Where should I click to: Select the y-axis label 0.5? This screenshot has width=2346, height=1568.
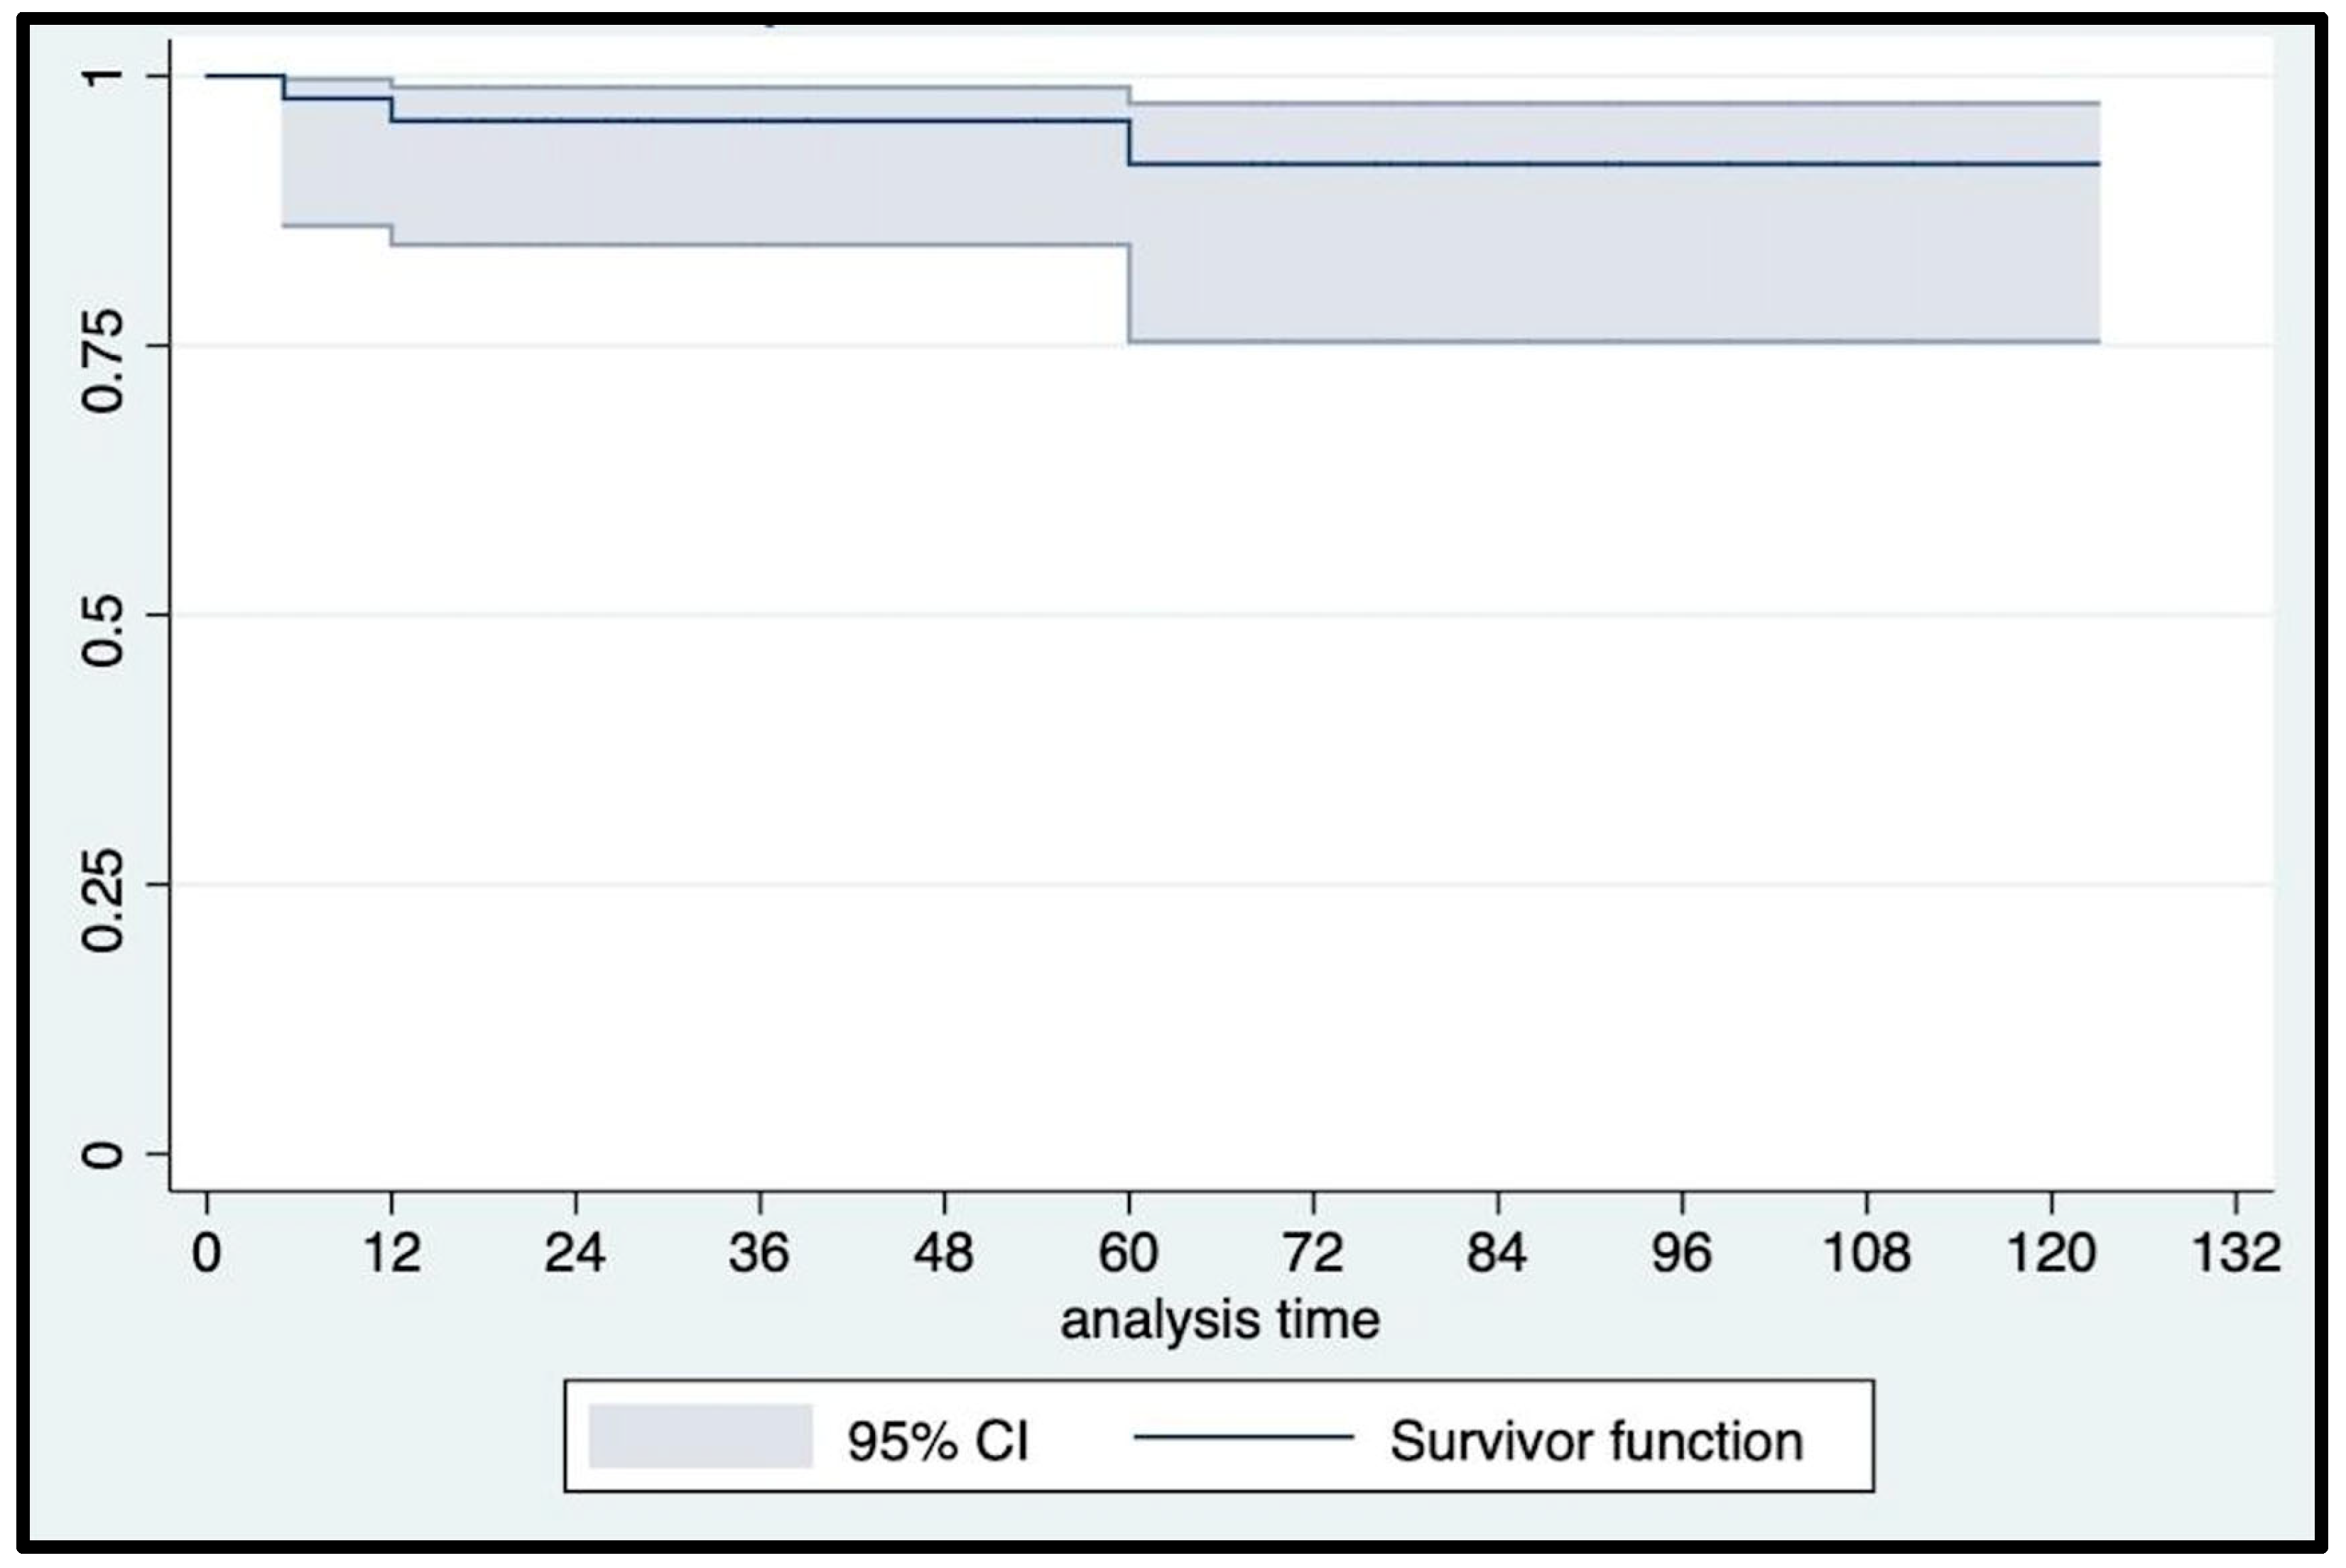click(x=103, y=615)
